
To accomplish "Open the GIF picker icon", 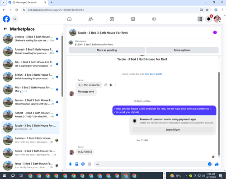I will 89,164.
